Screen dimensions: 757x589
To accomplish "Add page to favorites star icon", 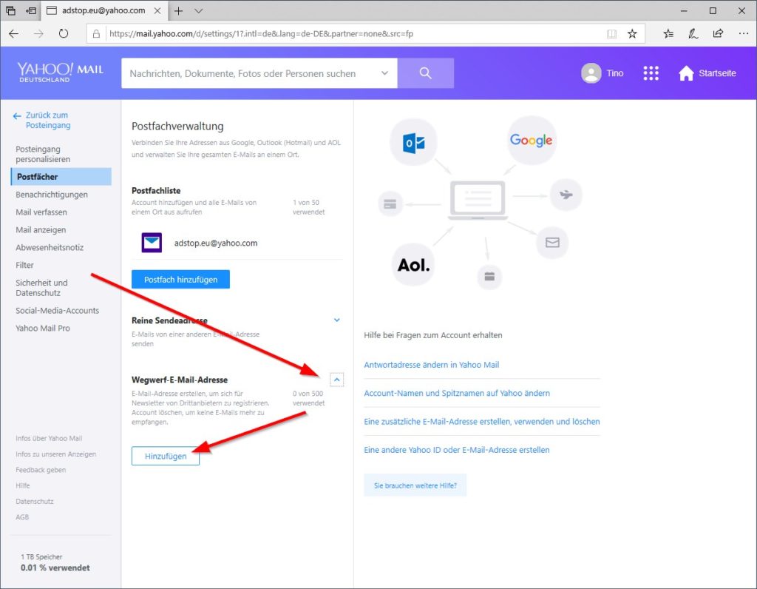I will click(x=632, y=34).
